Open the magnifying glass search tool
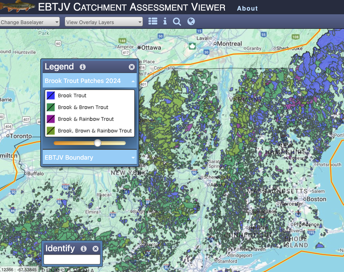Screen dimensions: 344x272 tap(177, 22)
